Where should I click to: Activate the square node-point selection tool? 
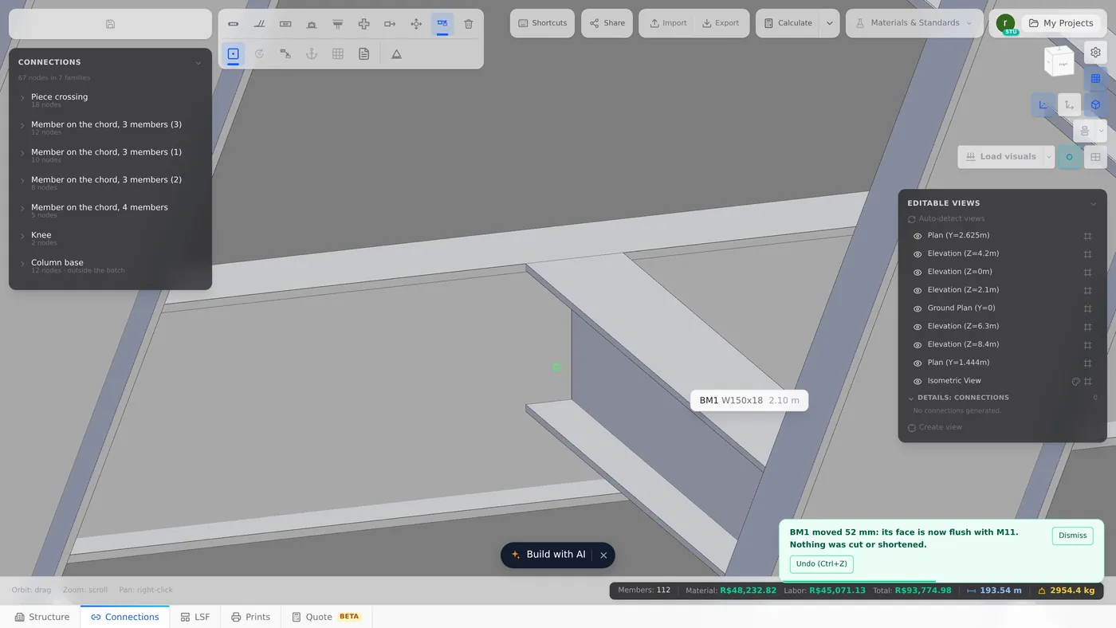[x=234, y=54]
